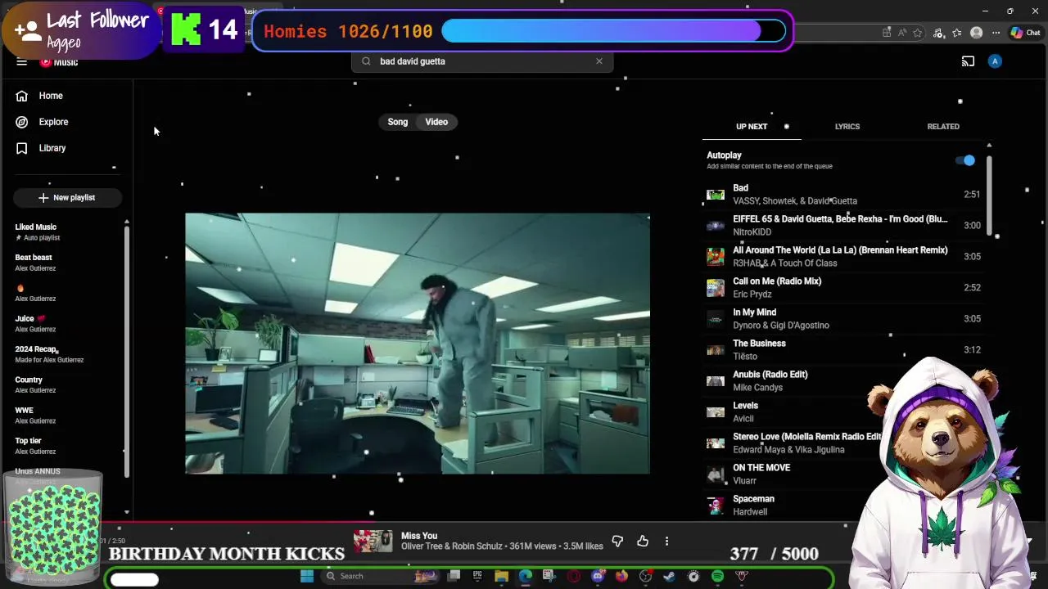
Task: Open Task View on the taskbar
Action: coord(454,576)
